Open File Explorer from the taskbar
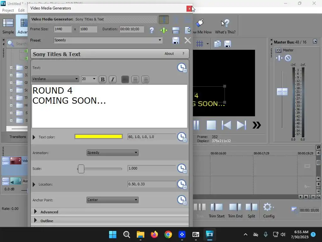Viewport: 322px width, 242px height. (141, 234)
